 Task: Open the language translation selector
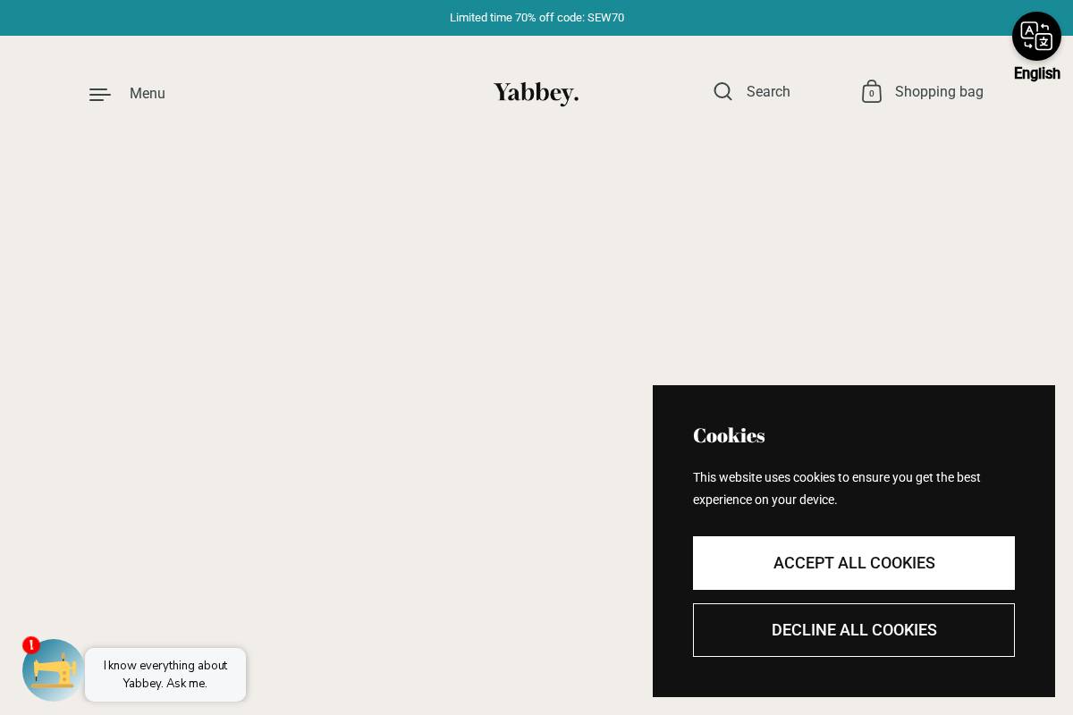1036,36
